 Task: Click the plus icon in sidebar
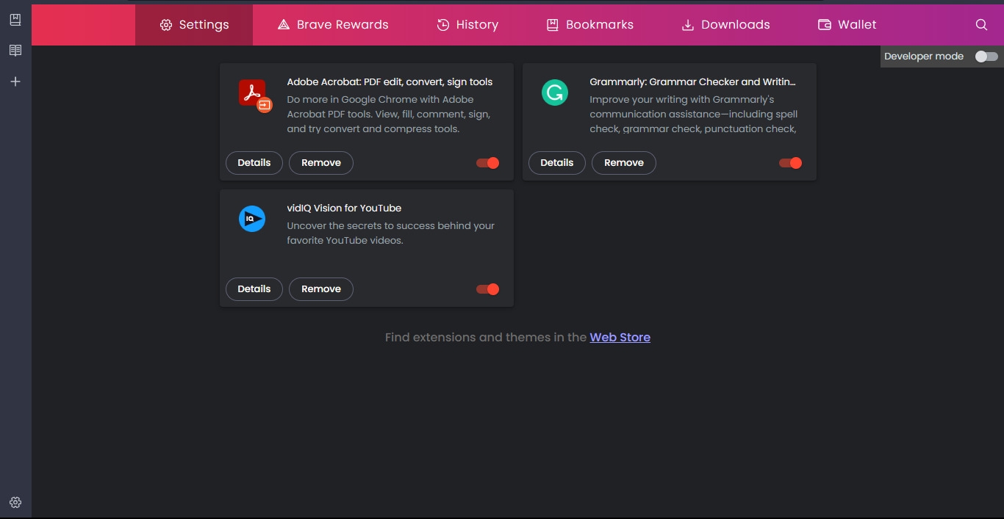tap(15, 81)
